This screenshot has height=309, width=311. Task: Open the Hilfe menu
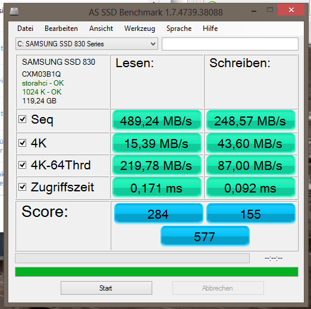(211, 29)
